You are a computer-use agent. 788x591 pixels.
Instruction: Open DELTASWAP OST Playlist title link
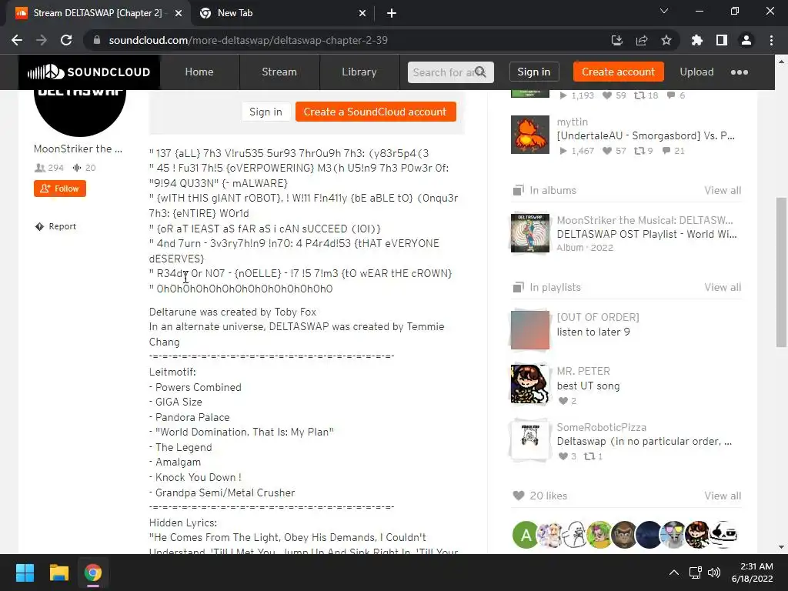[x=646, y=234]
